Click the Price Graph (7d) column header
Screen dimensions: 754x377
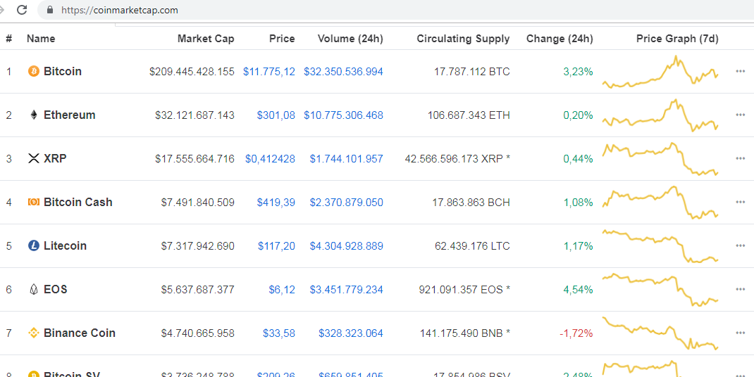point(677,39)
